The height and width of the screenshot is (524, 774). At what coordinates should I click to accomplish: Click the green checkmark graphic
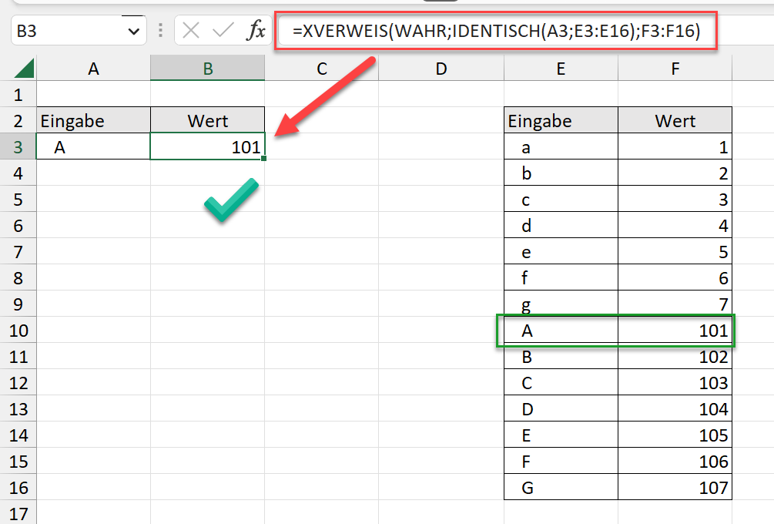[x=230, y=200]
